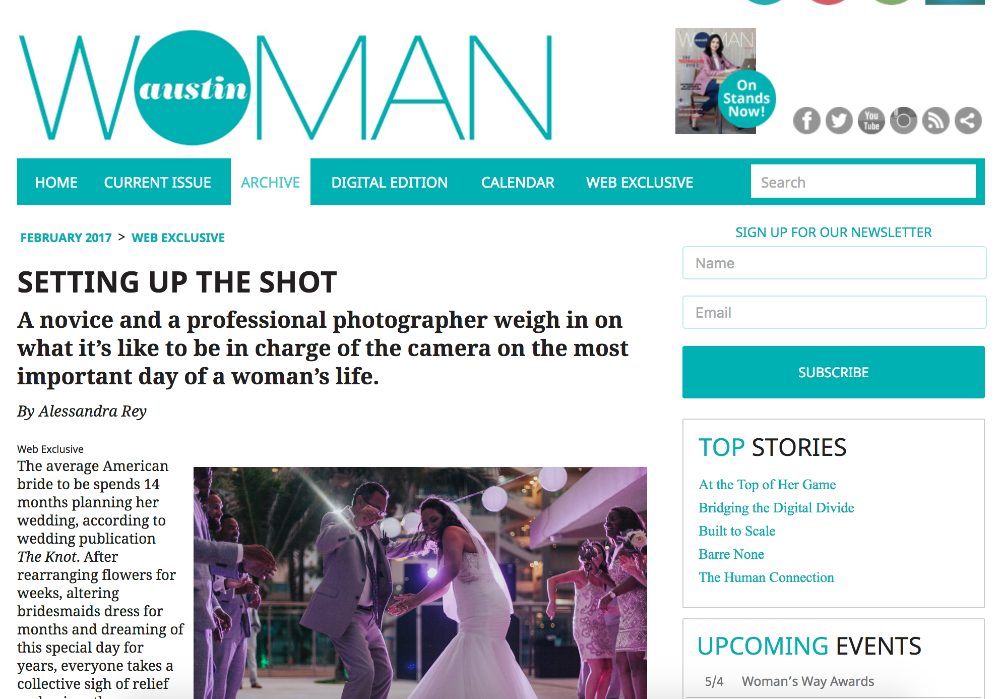
Task: Click the share icon
Action: [x=968, y=121]
